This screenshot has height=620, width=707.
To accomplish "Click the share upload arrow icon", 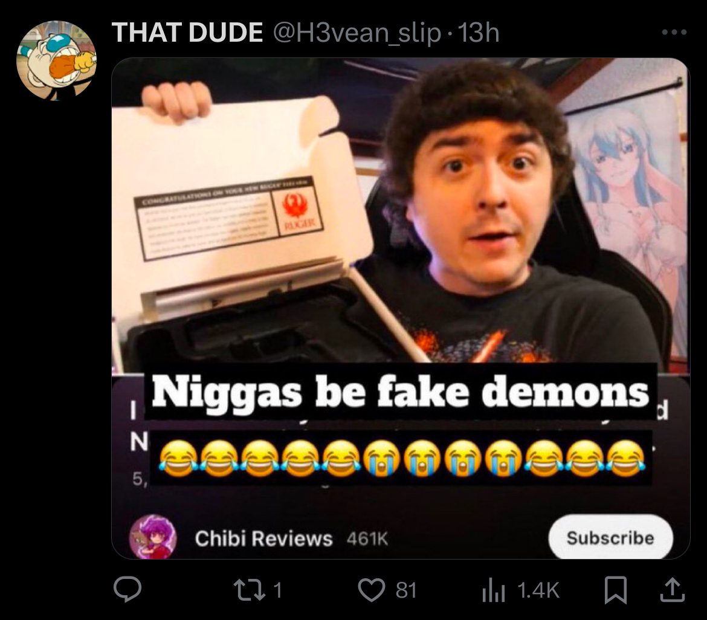I will (x=673, y=590).
